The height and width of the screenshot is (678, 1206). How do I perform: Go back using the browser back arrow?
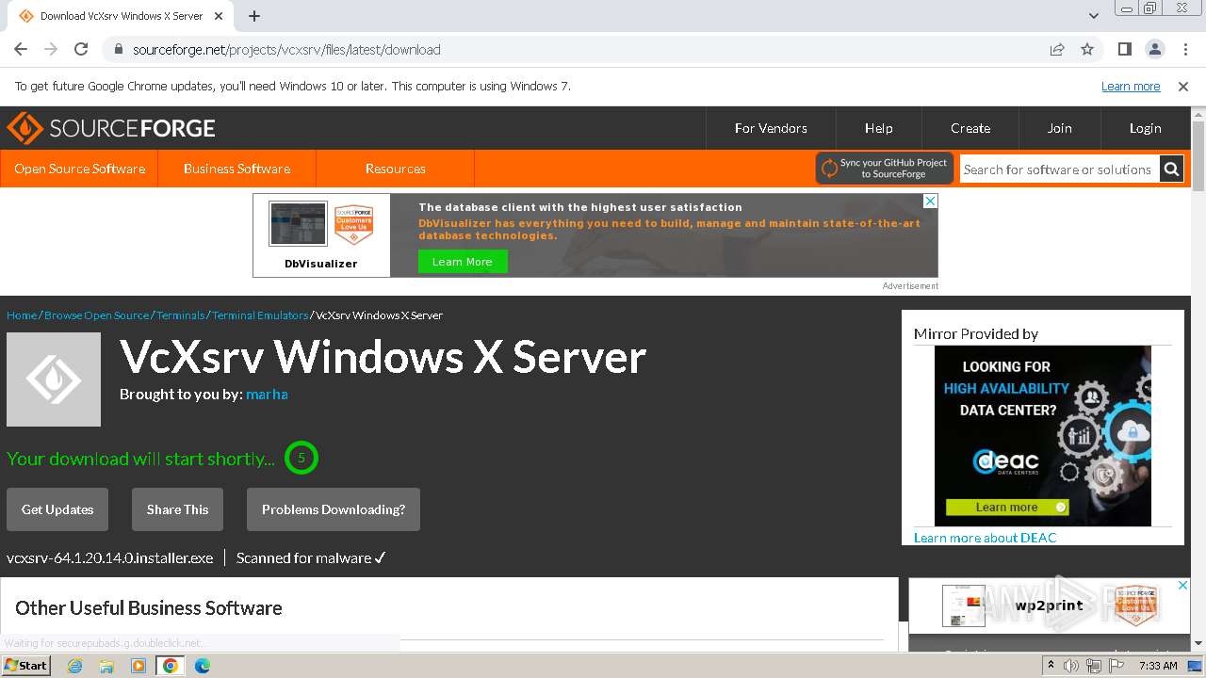pos(21,50)
